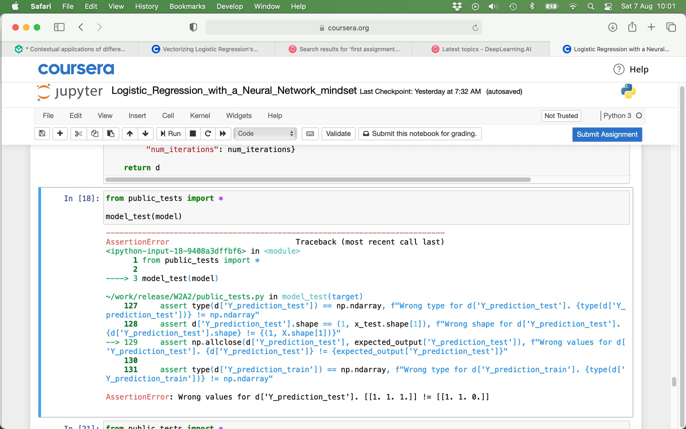
Task: Click the horizontal scrollbar of the code cell
Action: tap(318, 179)
